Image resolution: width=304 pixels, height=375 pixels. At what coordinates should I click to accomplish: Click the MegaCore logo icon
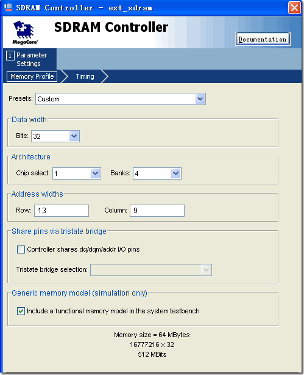click(24, 32)
